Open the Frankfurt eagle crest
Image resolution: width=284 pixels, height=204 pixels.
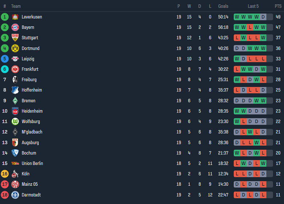click(x=15, y=69)
